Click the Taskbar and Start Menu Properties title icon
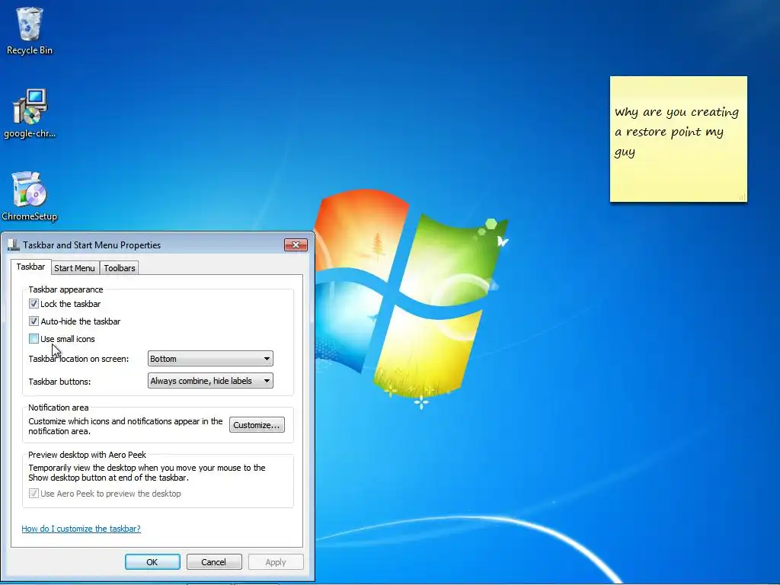This screenshot has height=585, width=780. 14,245
